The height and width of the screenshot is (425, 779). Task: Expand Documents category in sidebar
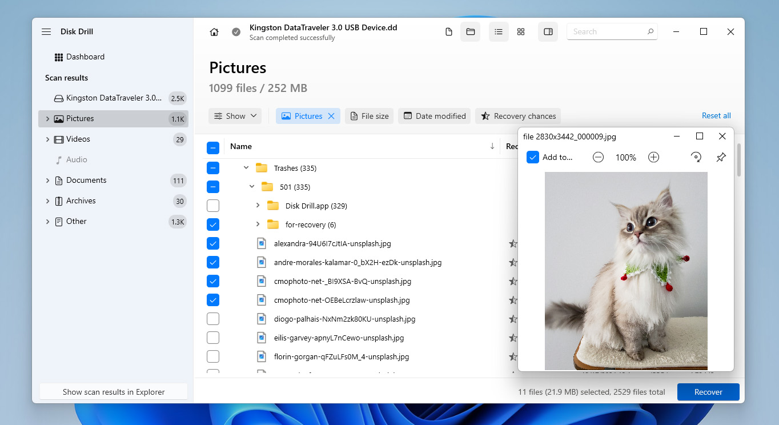tap(47, 181)
